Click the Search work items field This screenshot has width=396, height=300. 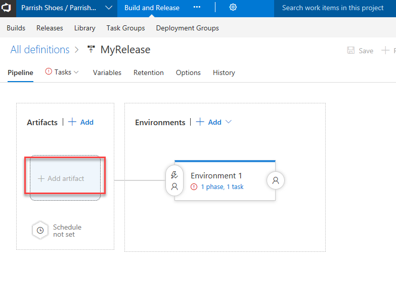[333, 8]
